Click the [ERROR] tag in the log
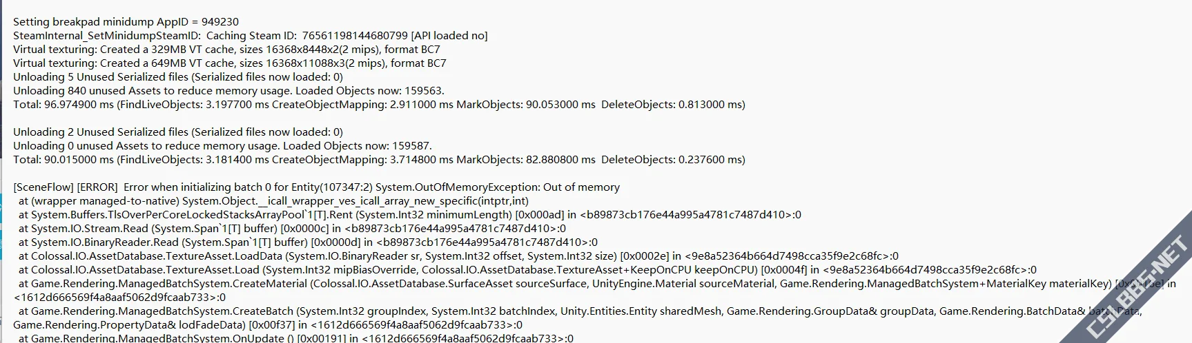 point(97,187)
